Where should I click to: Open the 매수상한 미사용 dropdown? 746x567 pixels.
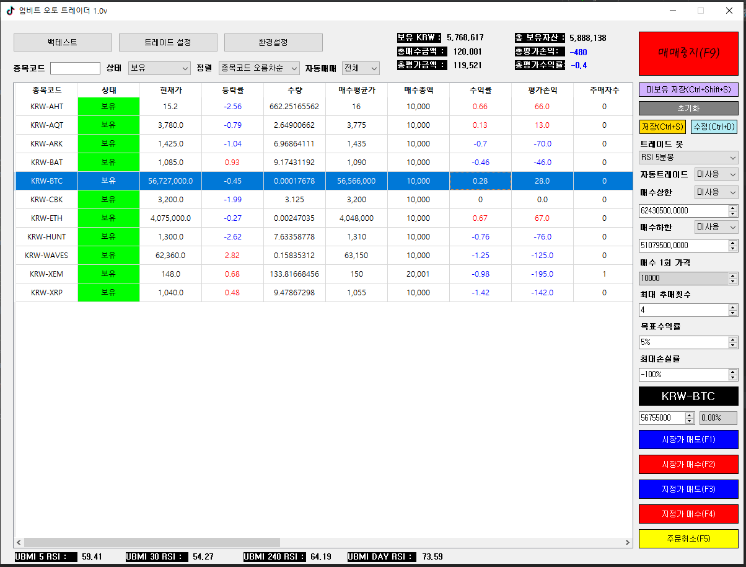[716, 192]
